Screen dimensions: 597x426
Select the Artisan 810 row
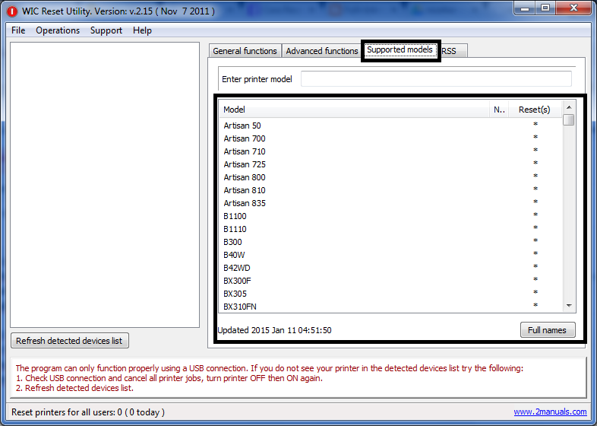pyautogui.click(x=390, y=190)
